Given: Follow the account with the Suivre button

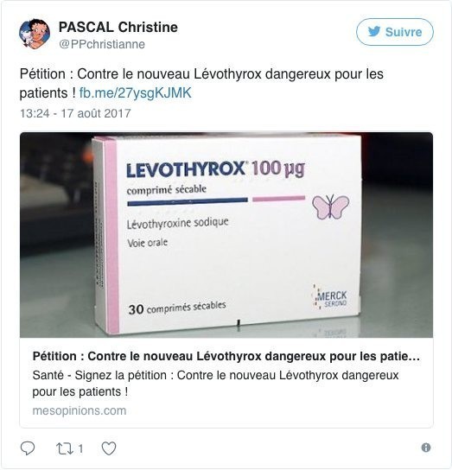Looking at the screenshot, I should (x=395, y=32).
